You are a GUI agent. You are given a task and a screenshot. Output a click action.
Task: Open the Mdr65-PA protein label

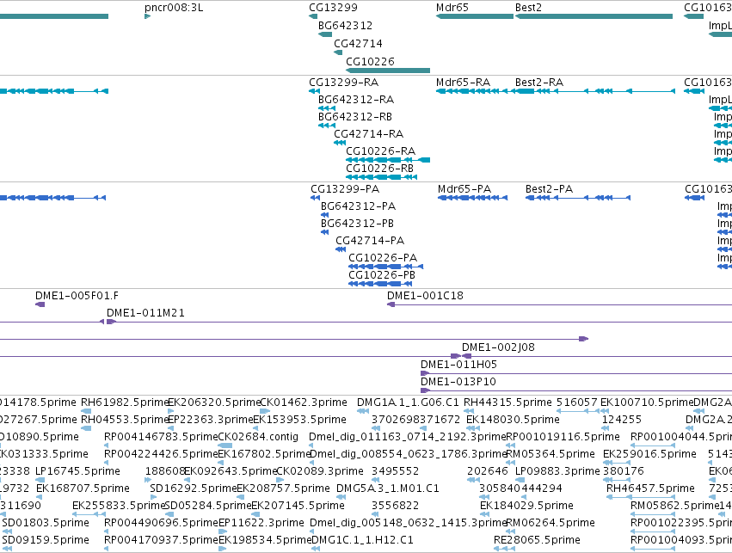[x=464, y=189]
